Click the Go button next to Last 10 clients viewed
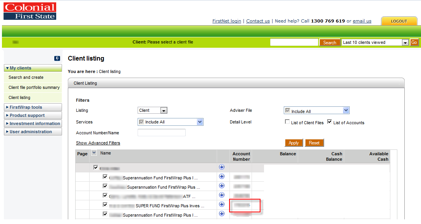 coord(414,42)
